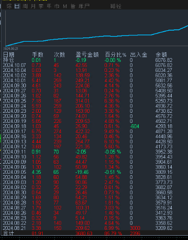Click the 持仓 loss value -0.19
This screenshot has height=240, width=188.
81,60
